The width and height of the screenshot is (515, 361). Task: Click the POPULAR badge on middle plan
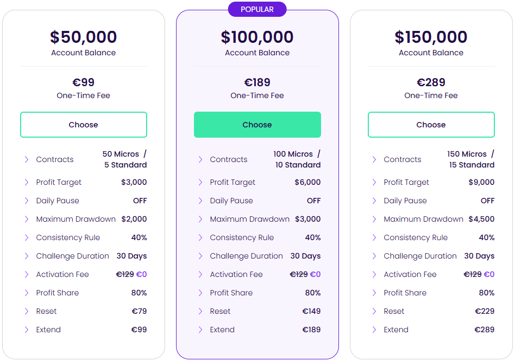tap(257, 9)
